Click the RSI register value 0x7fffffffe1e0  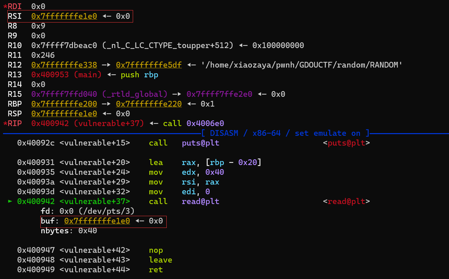click(64, 16)
